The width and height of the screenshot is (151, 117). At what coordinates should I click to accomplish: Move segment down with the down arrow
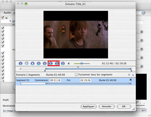[x=133, y=75]
